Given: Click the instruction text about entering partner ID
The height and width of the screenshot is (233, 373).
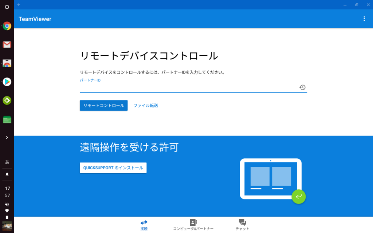Looking at the screenshot, I should coord(153,72).
